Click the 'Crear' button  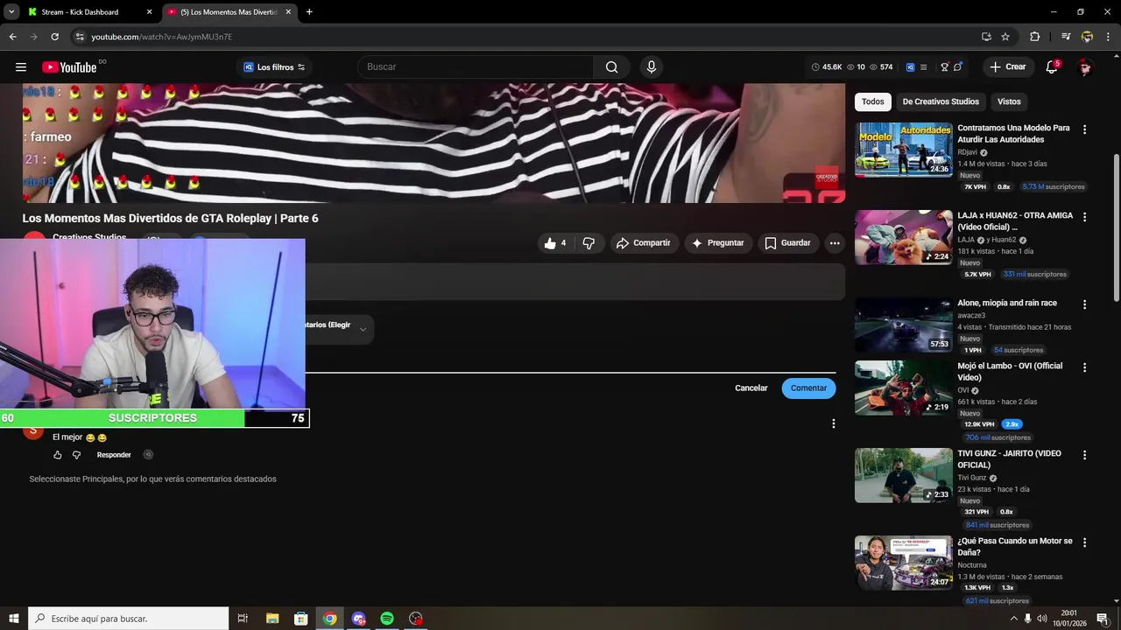pyautogui.click(x=1008, y=67)
